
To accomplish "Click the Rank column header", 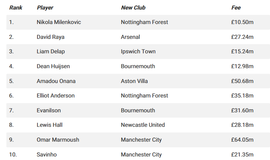I will point(16,7).
